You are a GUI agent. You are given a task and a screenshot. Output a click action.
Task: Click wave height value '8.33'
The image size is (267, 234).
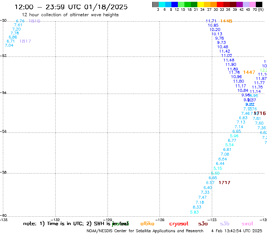point(197,207)
